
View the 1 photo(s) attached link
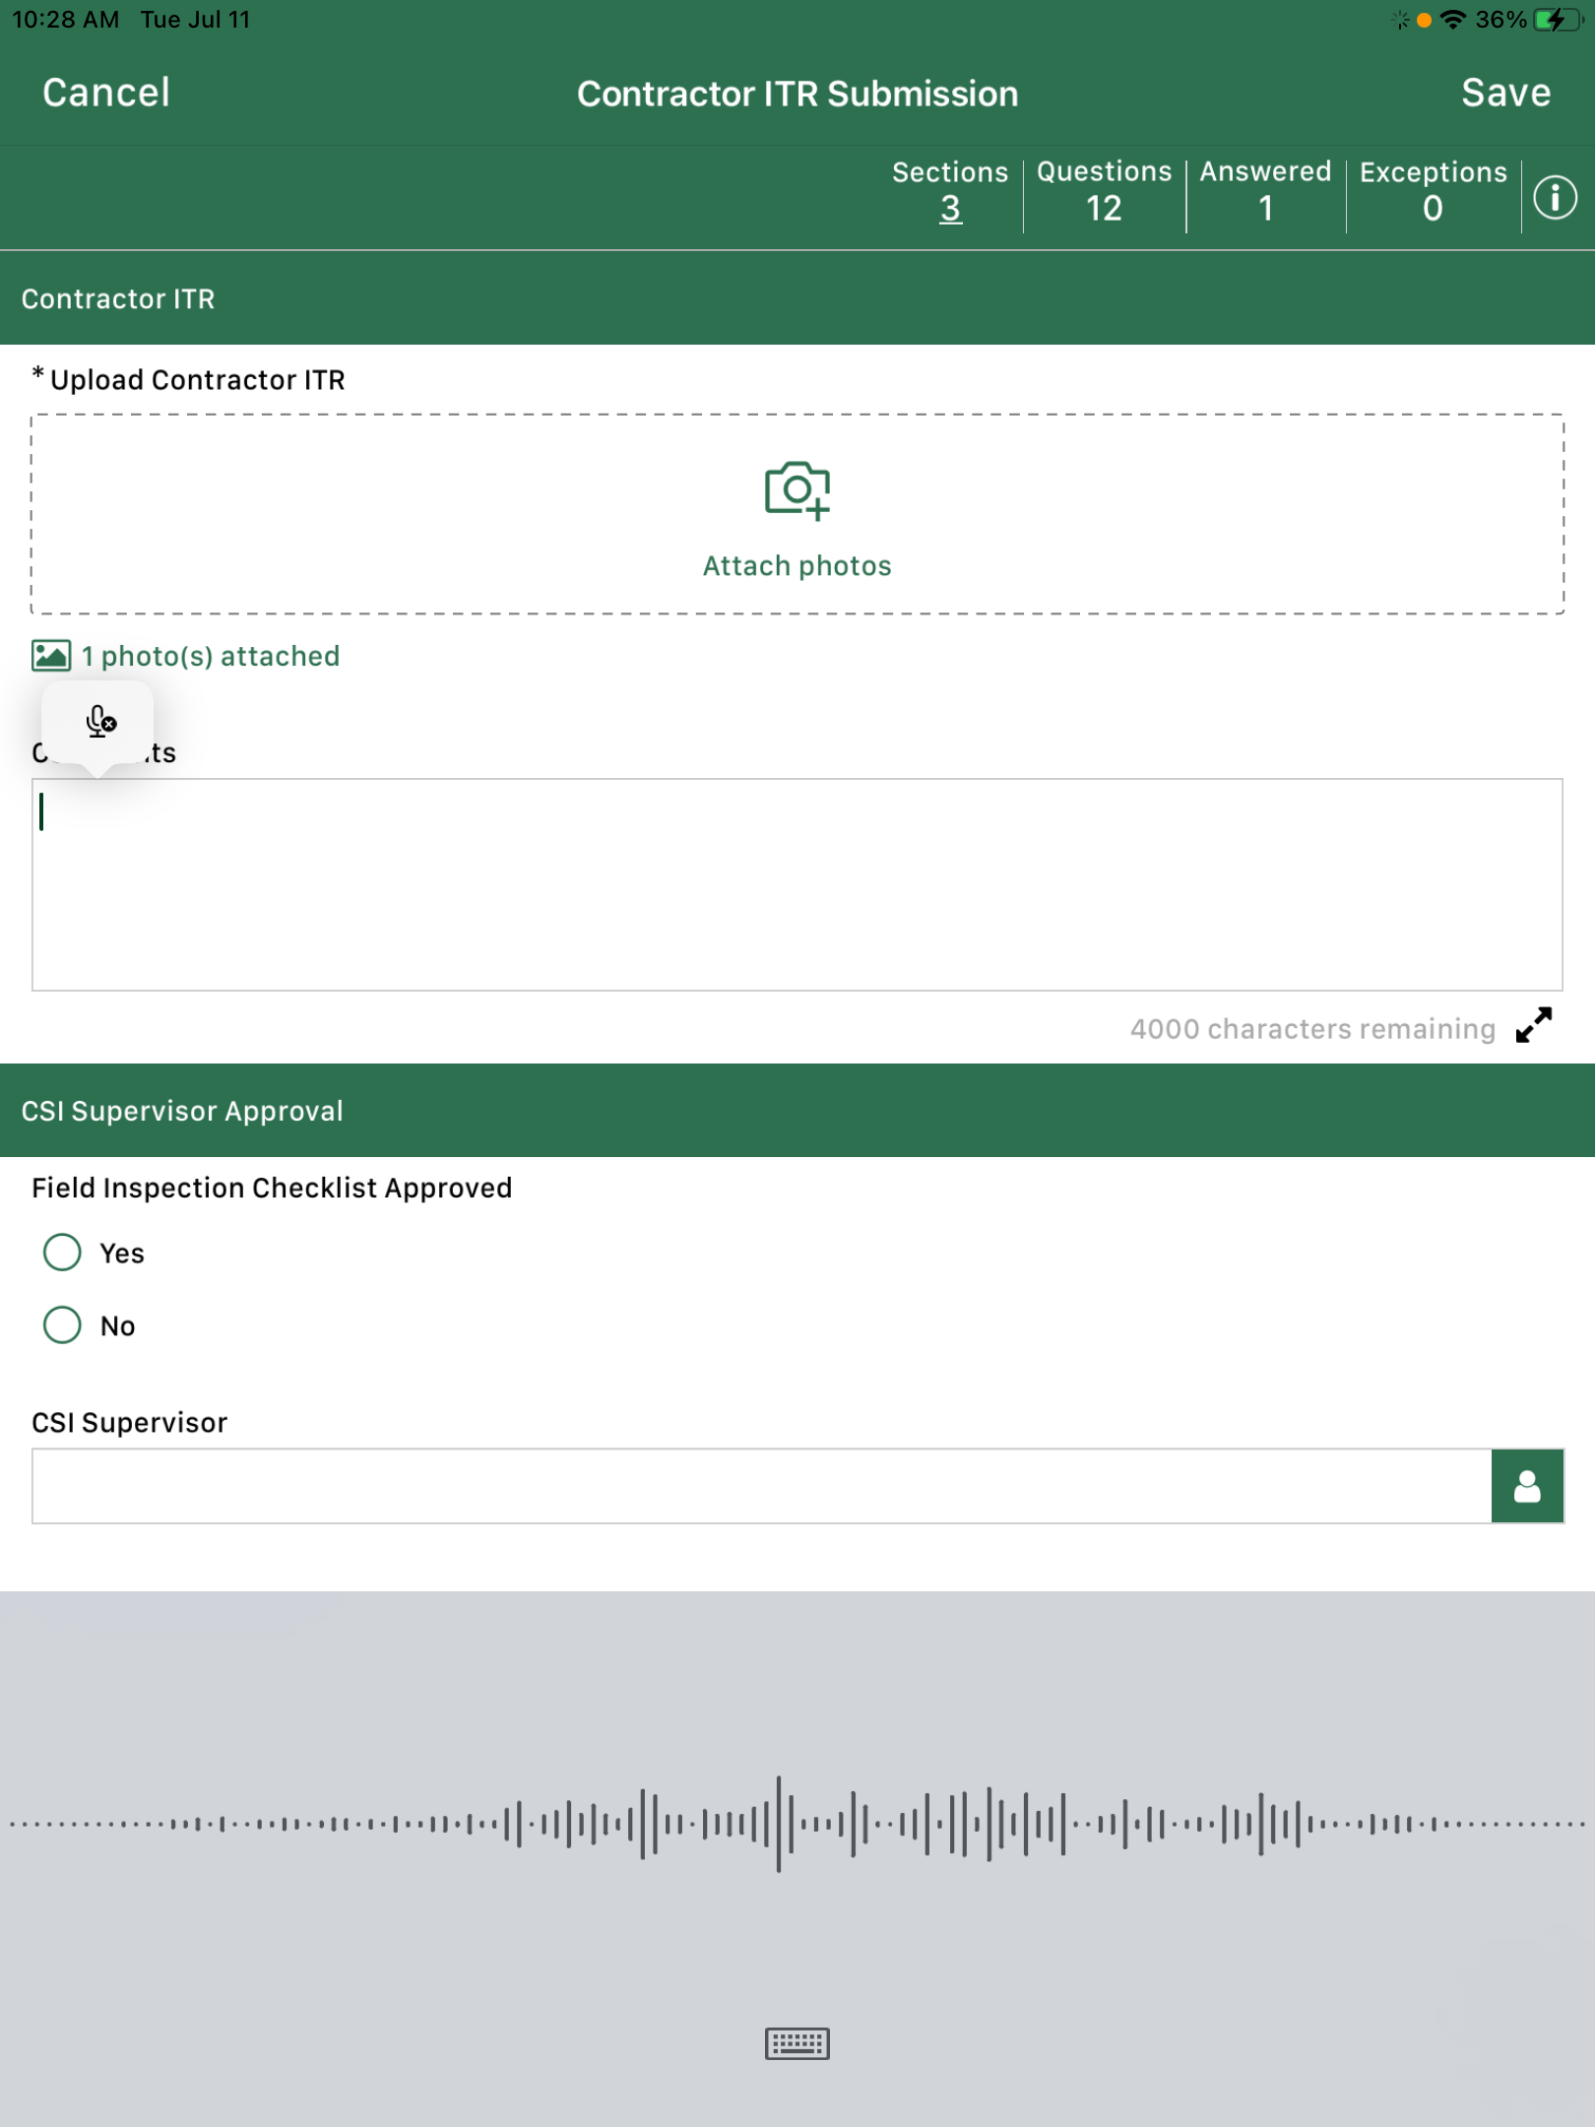pyautogui.click(x=210, y=656)
